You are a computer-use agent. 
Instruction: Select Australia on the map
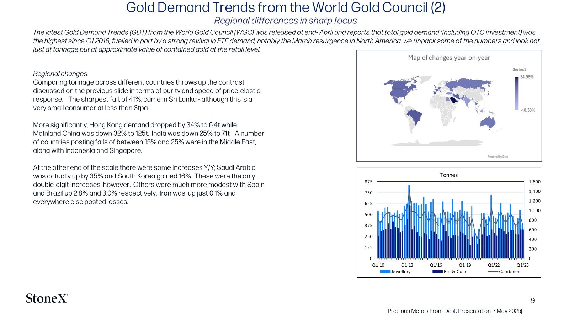click(488, 122)
